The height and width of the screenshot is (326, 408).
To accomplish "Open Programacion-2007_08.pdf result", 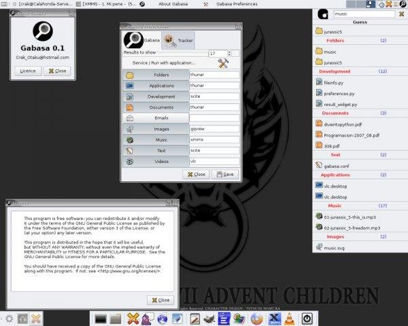I will [x=347, y=135].
